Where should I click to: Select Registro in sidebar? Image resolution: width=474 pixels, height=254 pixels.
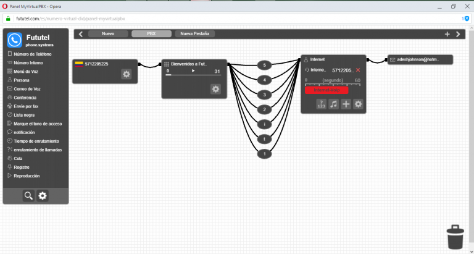pos(18,167)
